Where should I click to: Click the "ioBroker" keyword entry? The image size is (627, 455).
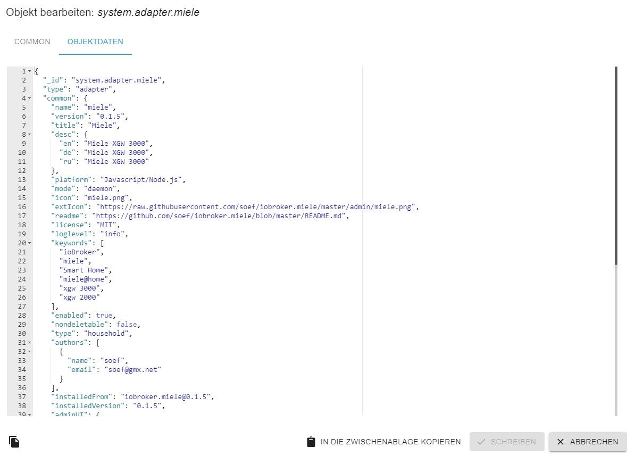(81, 252)
